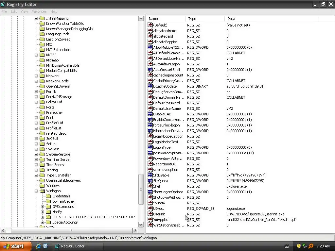Viewport: 335px width, 251px height.
Task: Click the VmApplet string icon
Action: pos(150,219)
